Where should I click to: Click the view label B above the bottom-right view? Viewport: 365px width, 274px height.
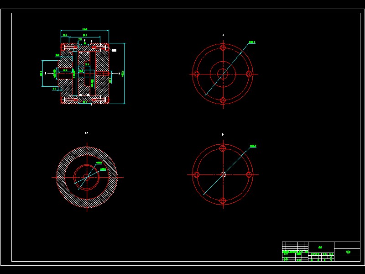[x=222, y=135]
